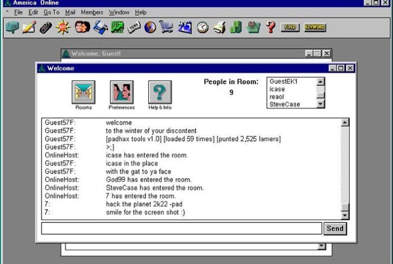Close the Welcome chat window

pos(350,68)
